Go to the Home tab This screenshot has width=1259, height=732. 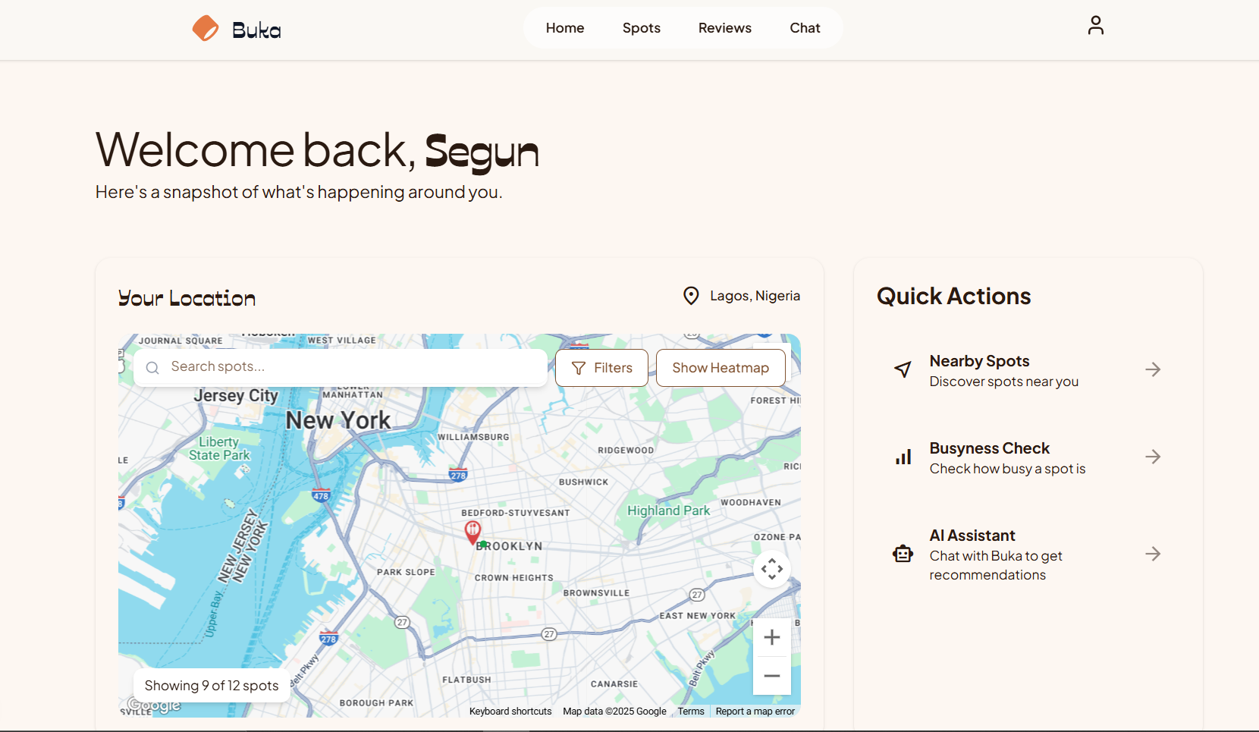click(565, 28)
